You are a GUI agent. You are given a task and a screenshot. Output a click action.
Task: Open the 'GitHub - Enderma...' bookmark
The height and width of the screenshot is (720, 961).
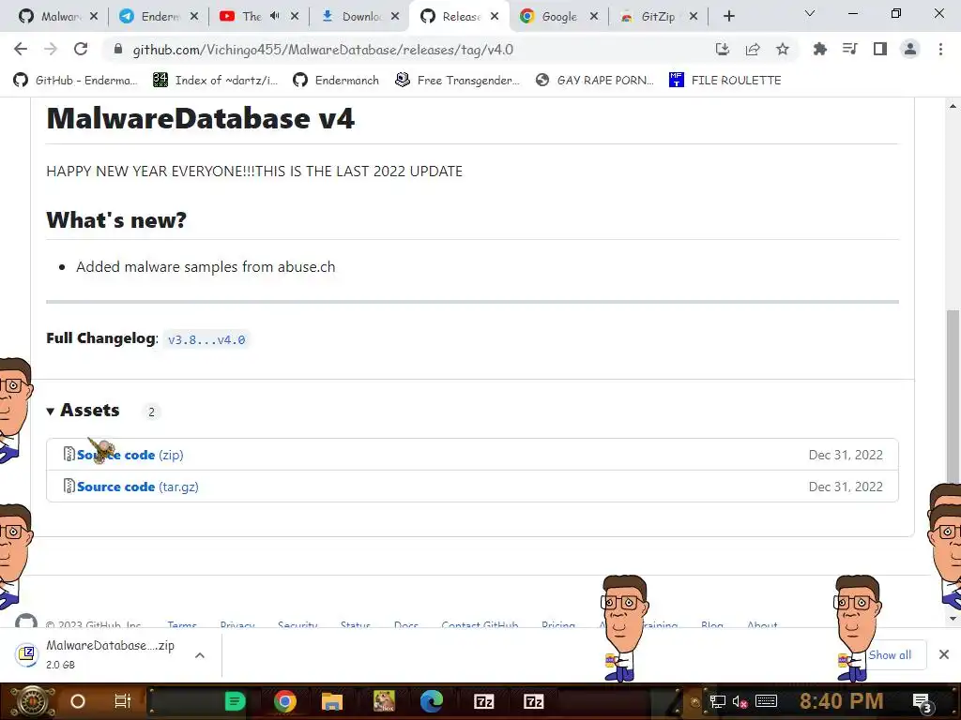(x=75, y=81)
